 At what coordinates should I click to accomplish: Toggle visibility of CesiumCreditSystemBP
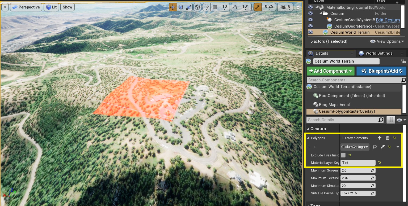[310, 20]
